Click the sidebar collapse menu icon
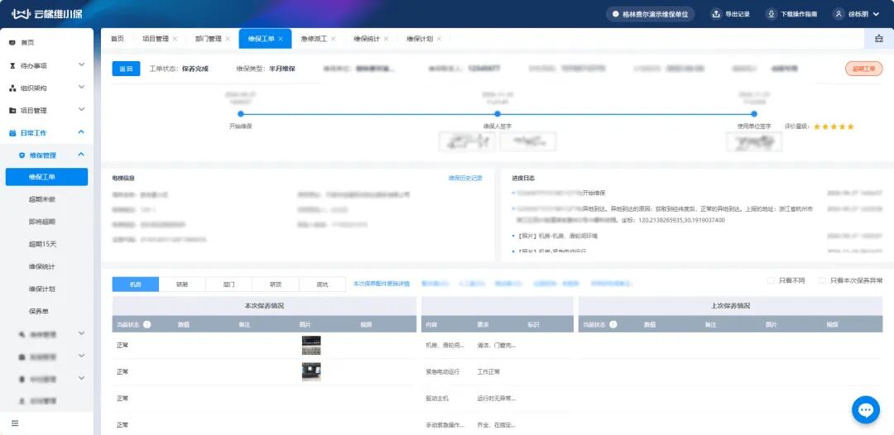The image size is (894, 435). pos(14,423)
